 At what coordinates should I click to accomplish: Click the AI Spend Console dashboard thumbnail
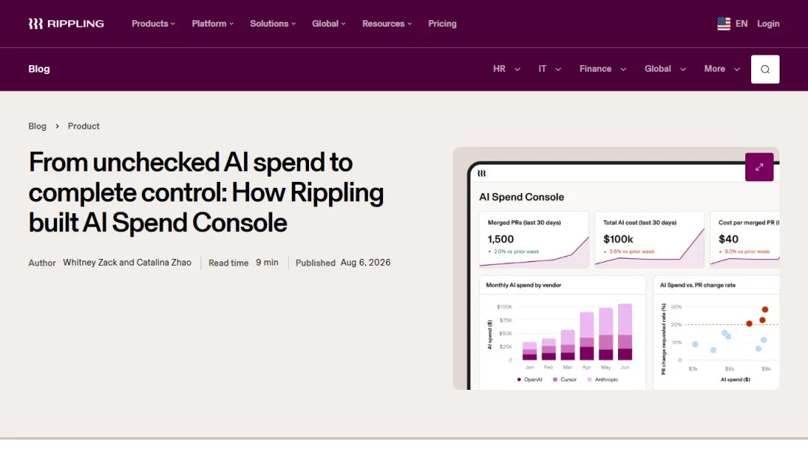[616, 269]
